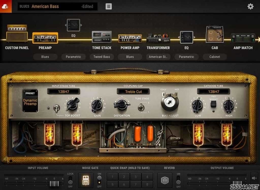The image size is (260, 190).
Task: Open the second EQ Parametric type dropdown
Action: 186,57
